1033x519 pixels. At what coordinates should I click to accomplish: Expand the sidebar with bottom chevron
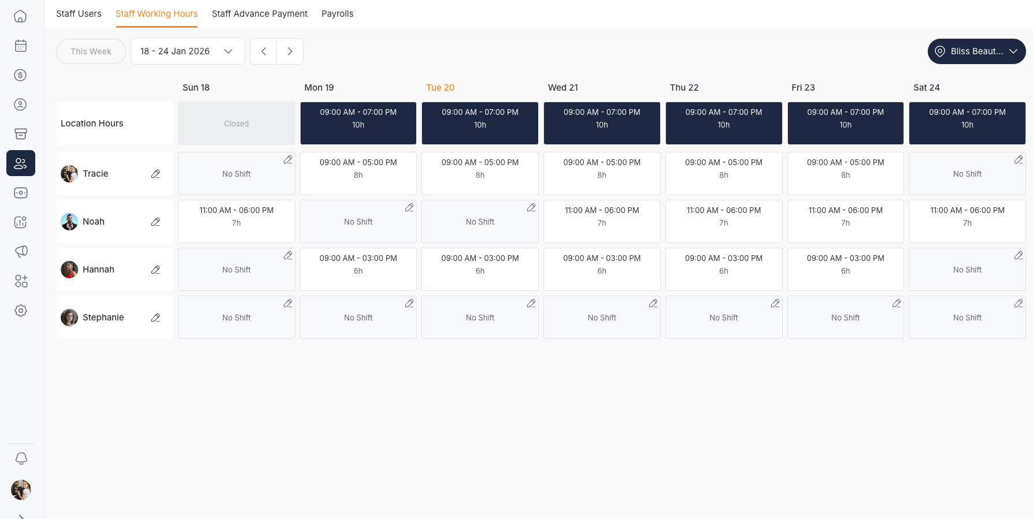(x=21, y=516)
